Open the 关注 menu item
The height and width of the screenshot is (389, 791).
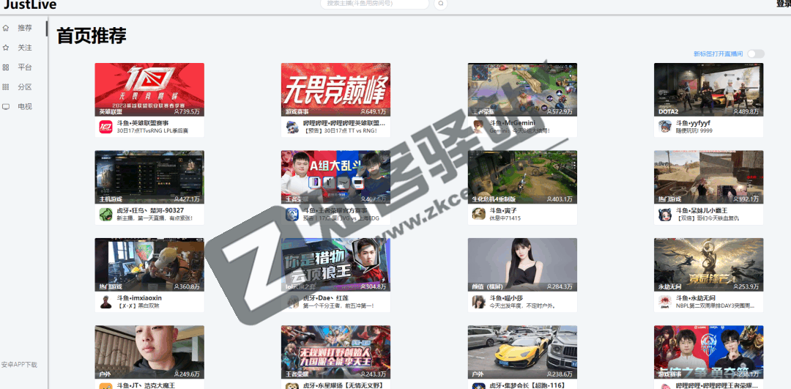pos(25,48)
